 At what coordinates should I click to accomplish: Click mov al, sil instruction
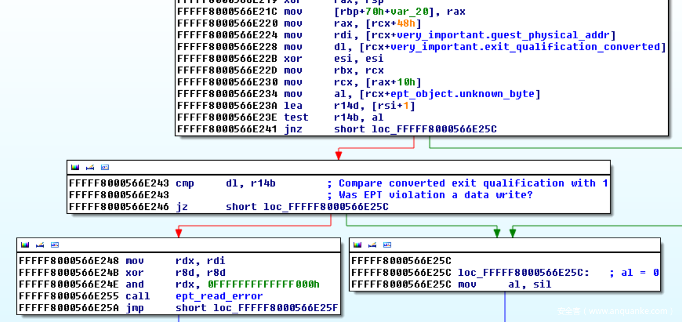[505, 284]
